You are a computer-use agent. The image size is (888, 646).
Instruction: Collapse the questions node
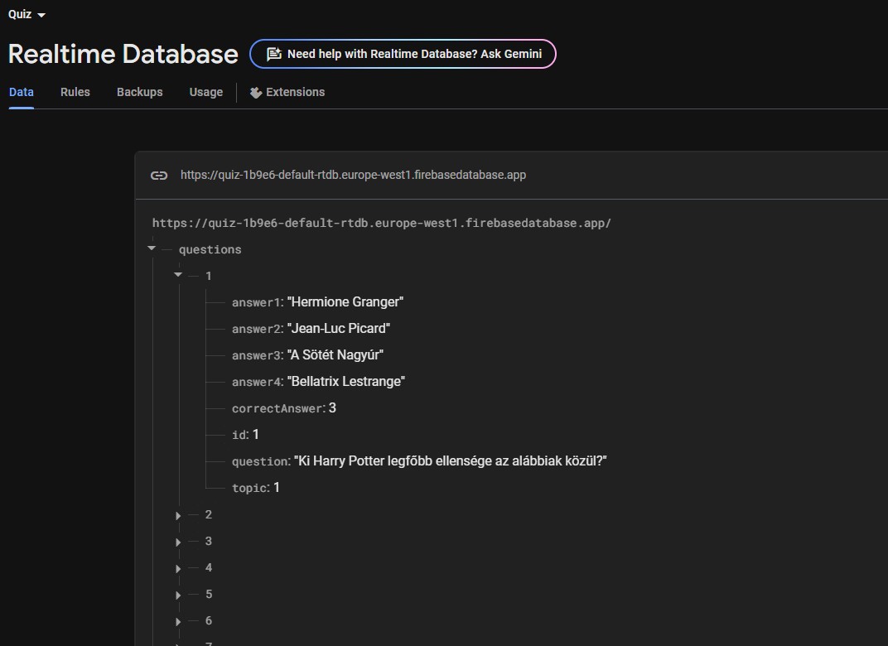point(152,248)
